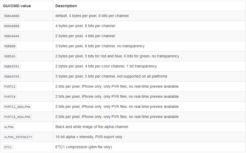Viewport: 246px width, 153px height.
Task: Select the RGBA5551 value label
Action: tap(12, 66)
